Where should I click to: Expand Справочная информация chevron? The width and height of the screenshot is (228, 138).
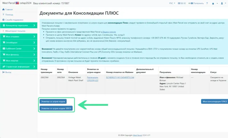point(34,67)
